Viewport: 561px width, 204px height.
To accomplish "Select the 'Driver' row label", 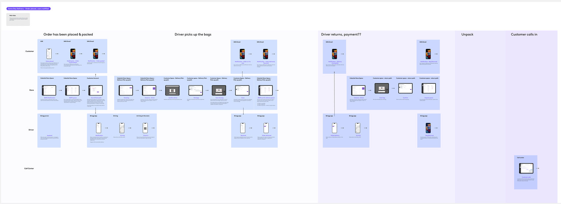I will [31, 130].
